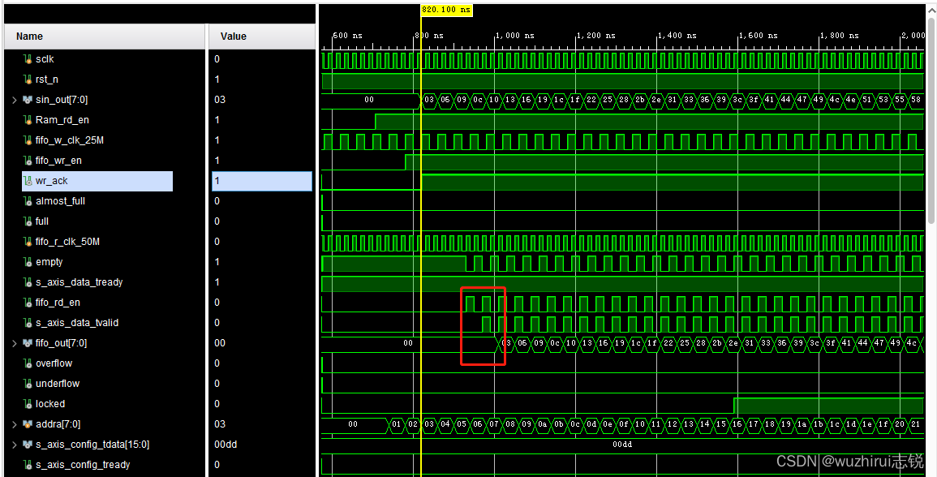Select the empty signal name
937x477 pixels.
[49, 262]
